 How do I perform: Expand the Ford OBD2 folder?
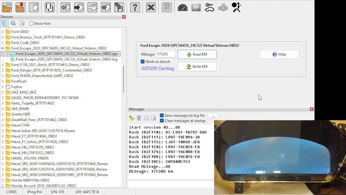pos(3,31)
